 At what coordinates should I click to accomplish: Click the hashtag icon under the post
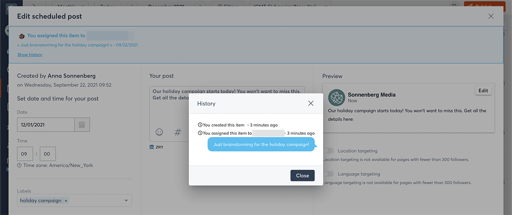(178, 132)
